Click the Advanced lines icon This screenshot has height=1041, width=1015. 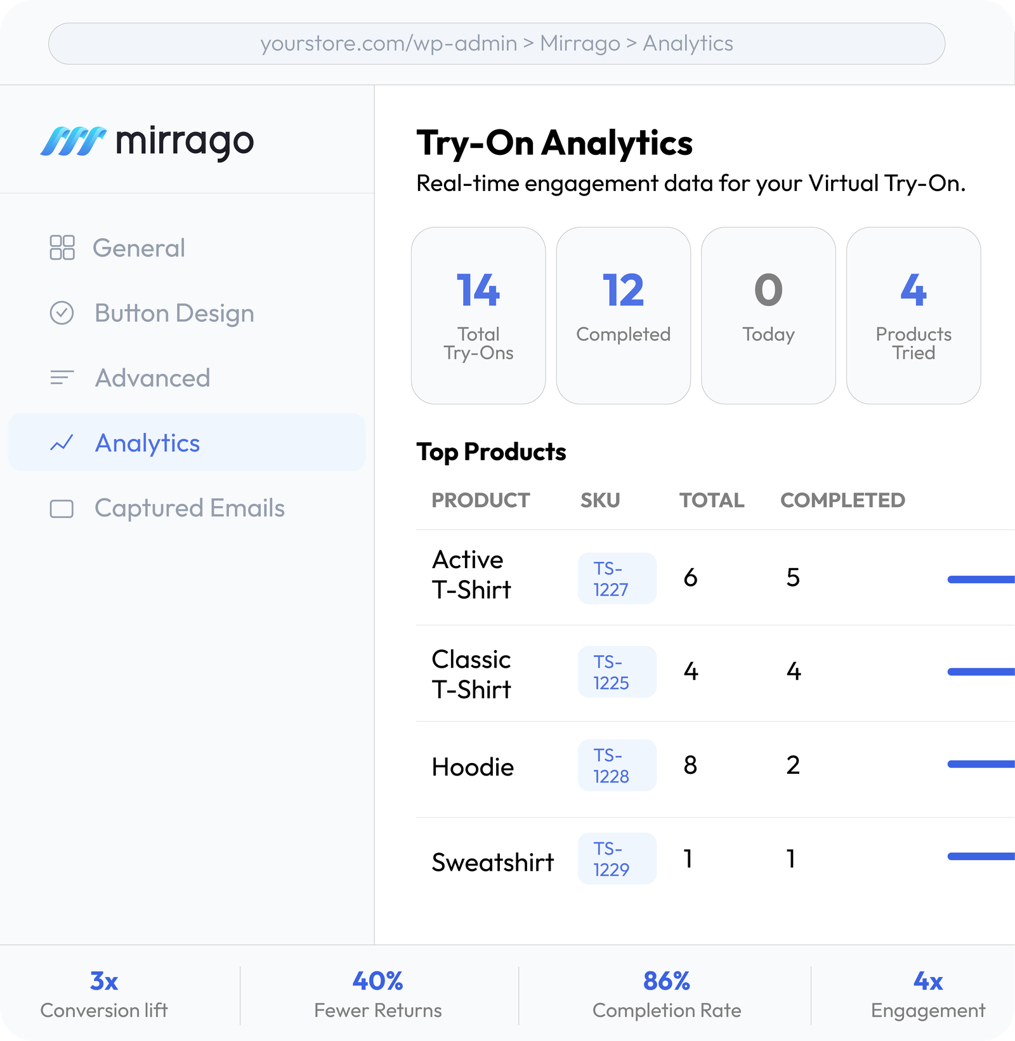pyautogui.click(x=62, y=378)
